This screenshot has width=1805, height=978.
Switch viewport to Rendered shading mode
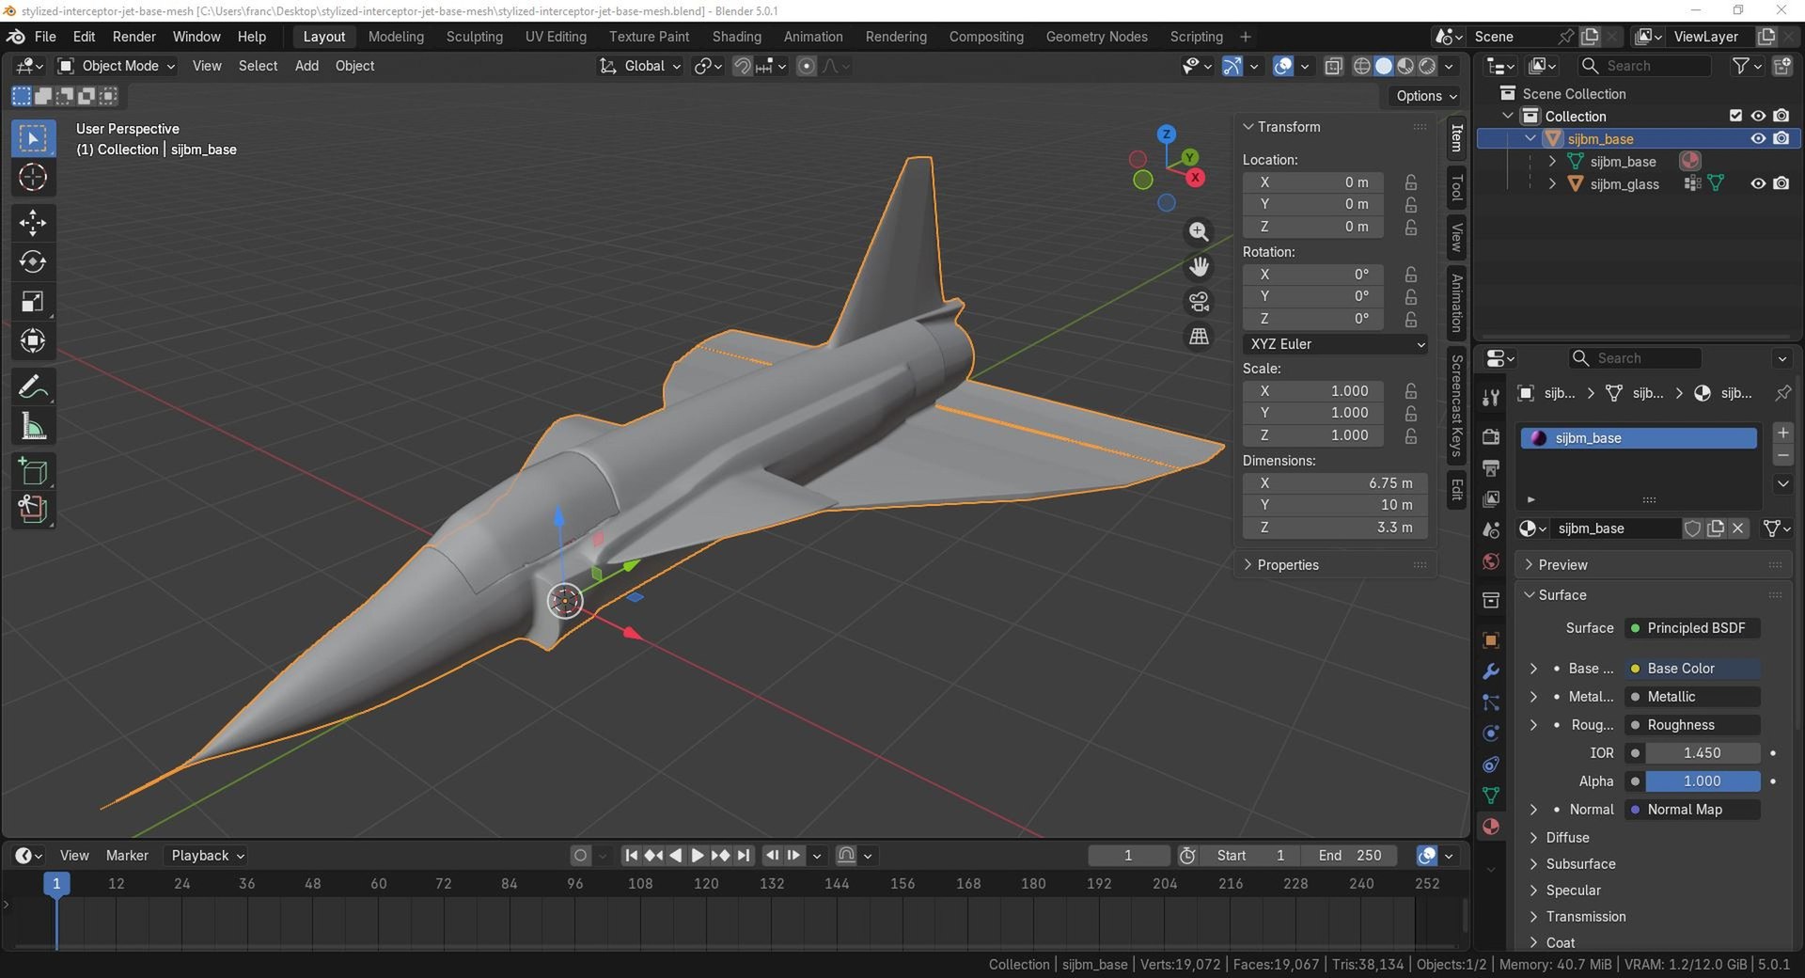click(x=1427, y=66)
